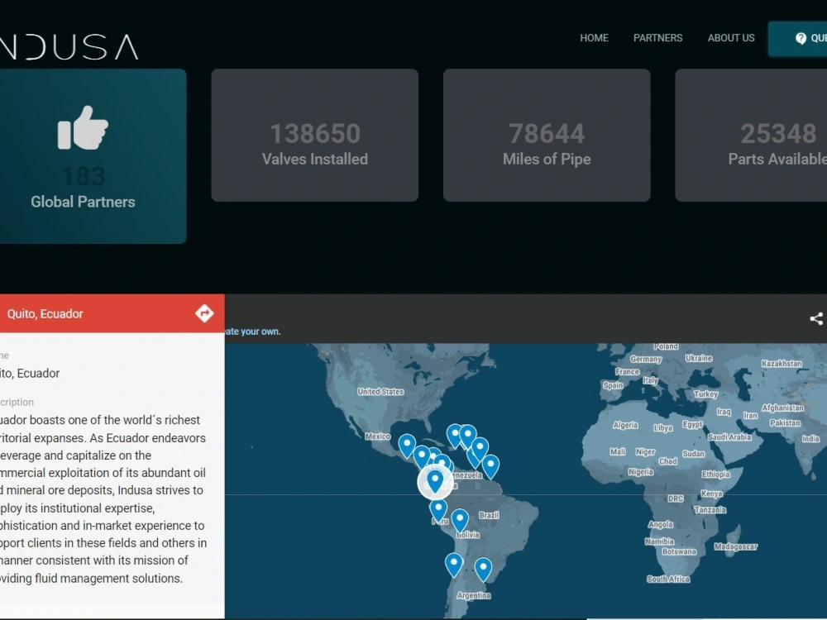This screenshot has height=620, width=827.
Task: Click the South Africa label on the map
Action: pos(668,579)
